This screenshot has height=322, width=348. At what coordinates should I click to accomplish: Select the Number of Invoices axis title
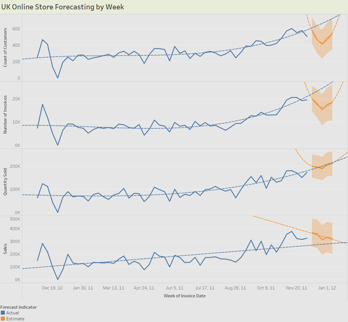tap(5, 114)
